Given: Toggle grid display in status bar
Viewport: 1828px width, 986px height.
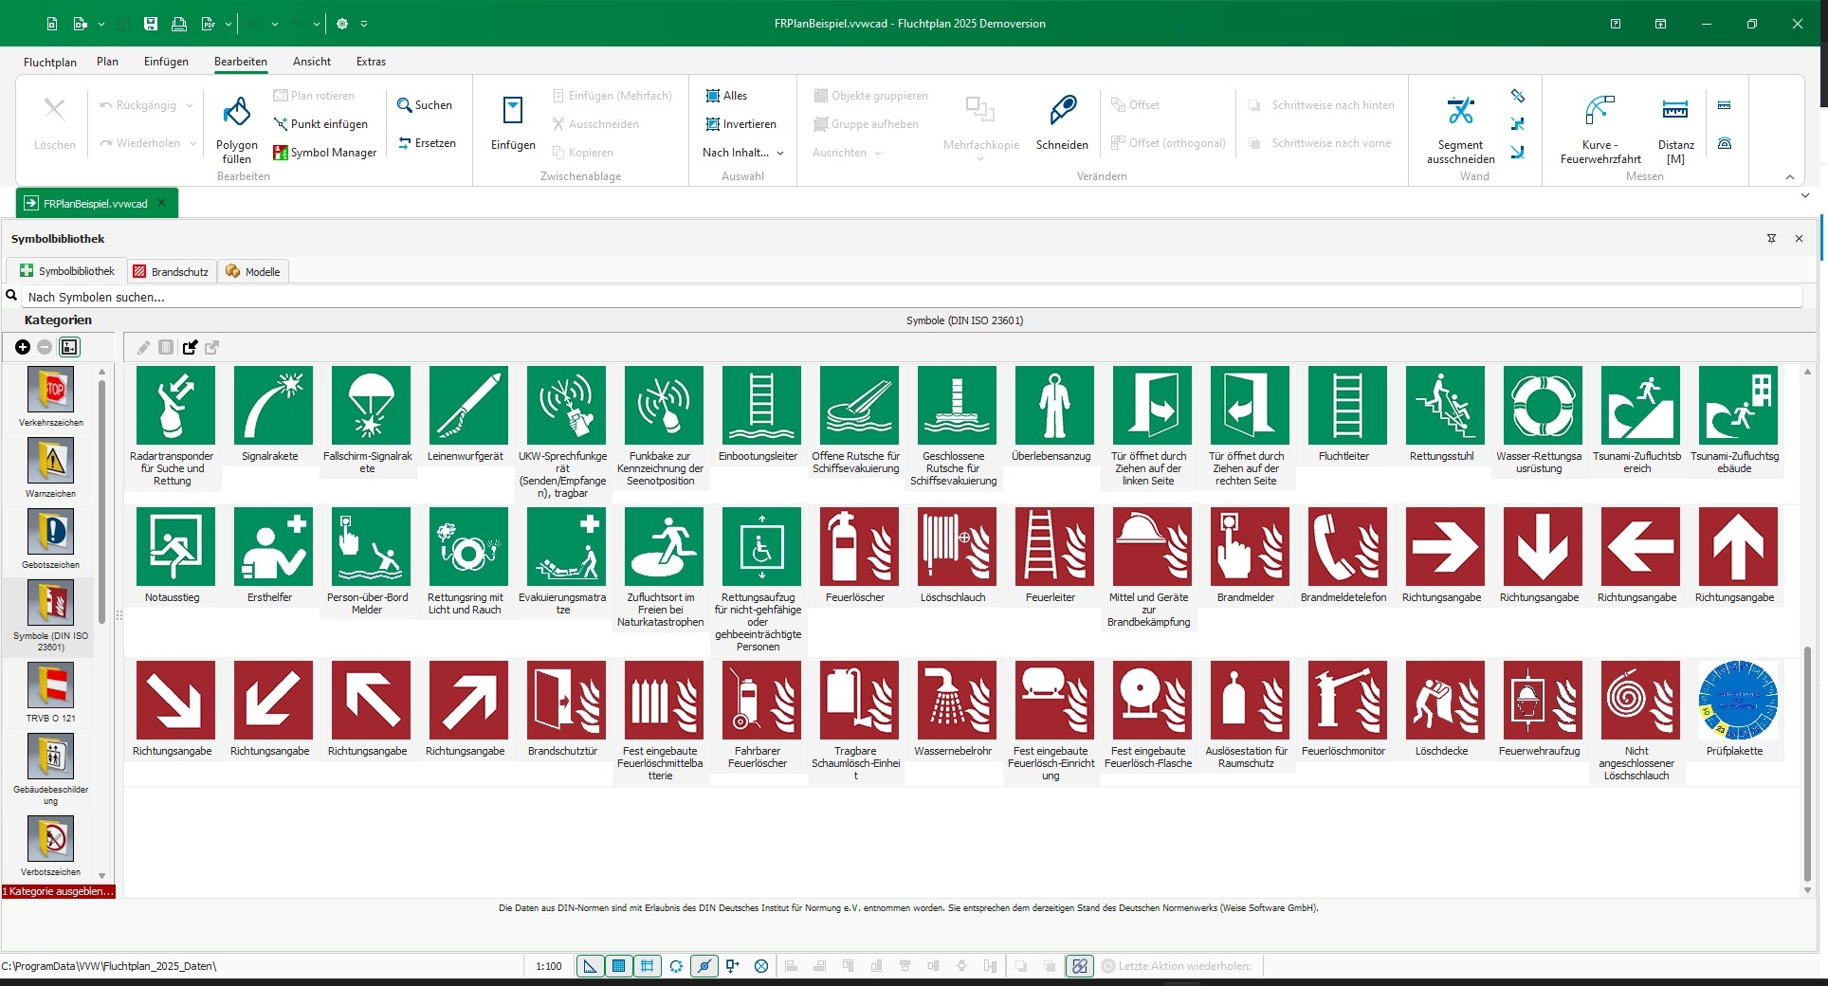Looking at the screenshot, I should (648, 966).
